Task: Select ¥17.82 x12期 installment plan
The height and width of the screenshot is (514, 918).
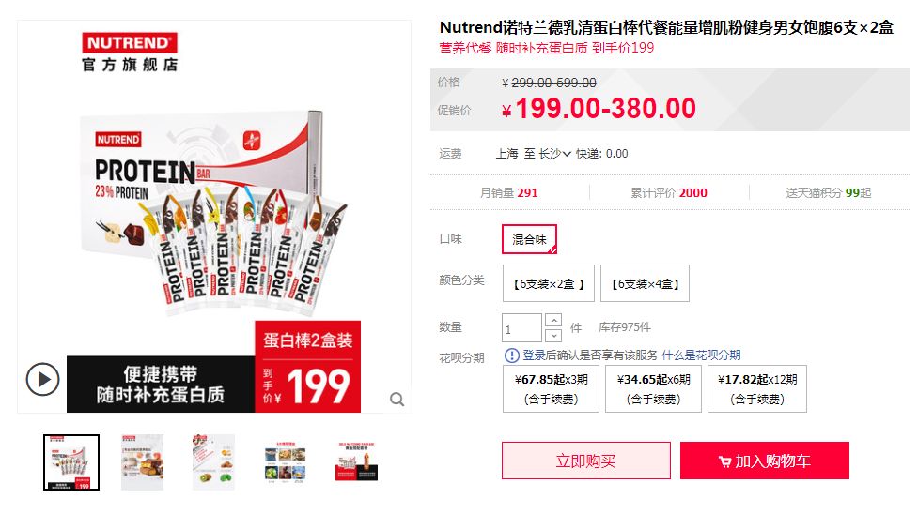Action: [757, 389]
